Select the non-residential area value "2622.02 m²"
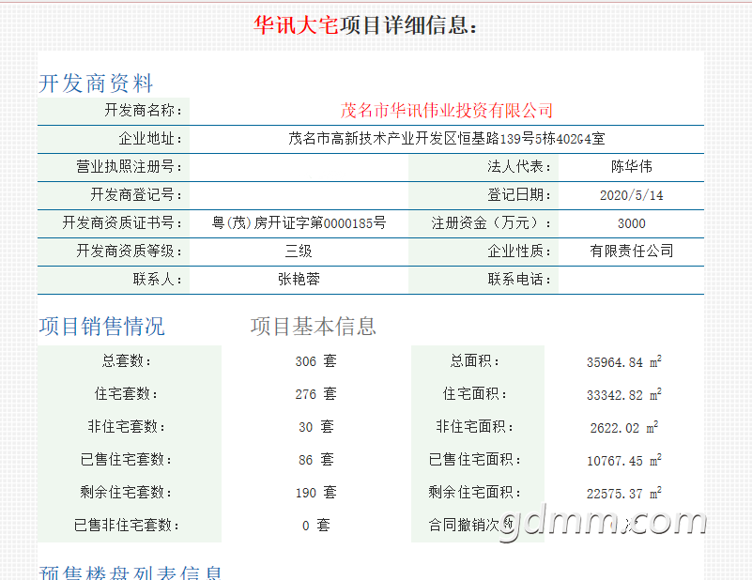752x580 pixels. [x=624, y=428]
